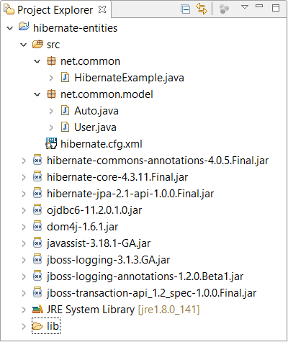Click the Focus on Active Task icon
288x342 pixels.
coord(224,9)
